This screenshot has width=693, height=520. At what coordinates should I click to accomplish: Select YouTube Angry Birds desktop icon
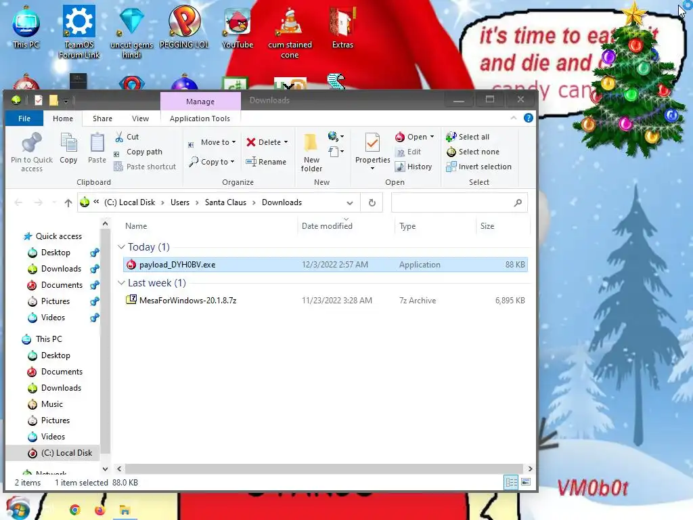(x=238, y=27)
